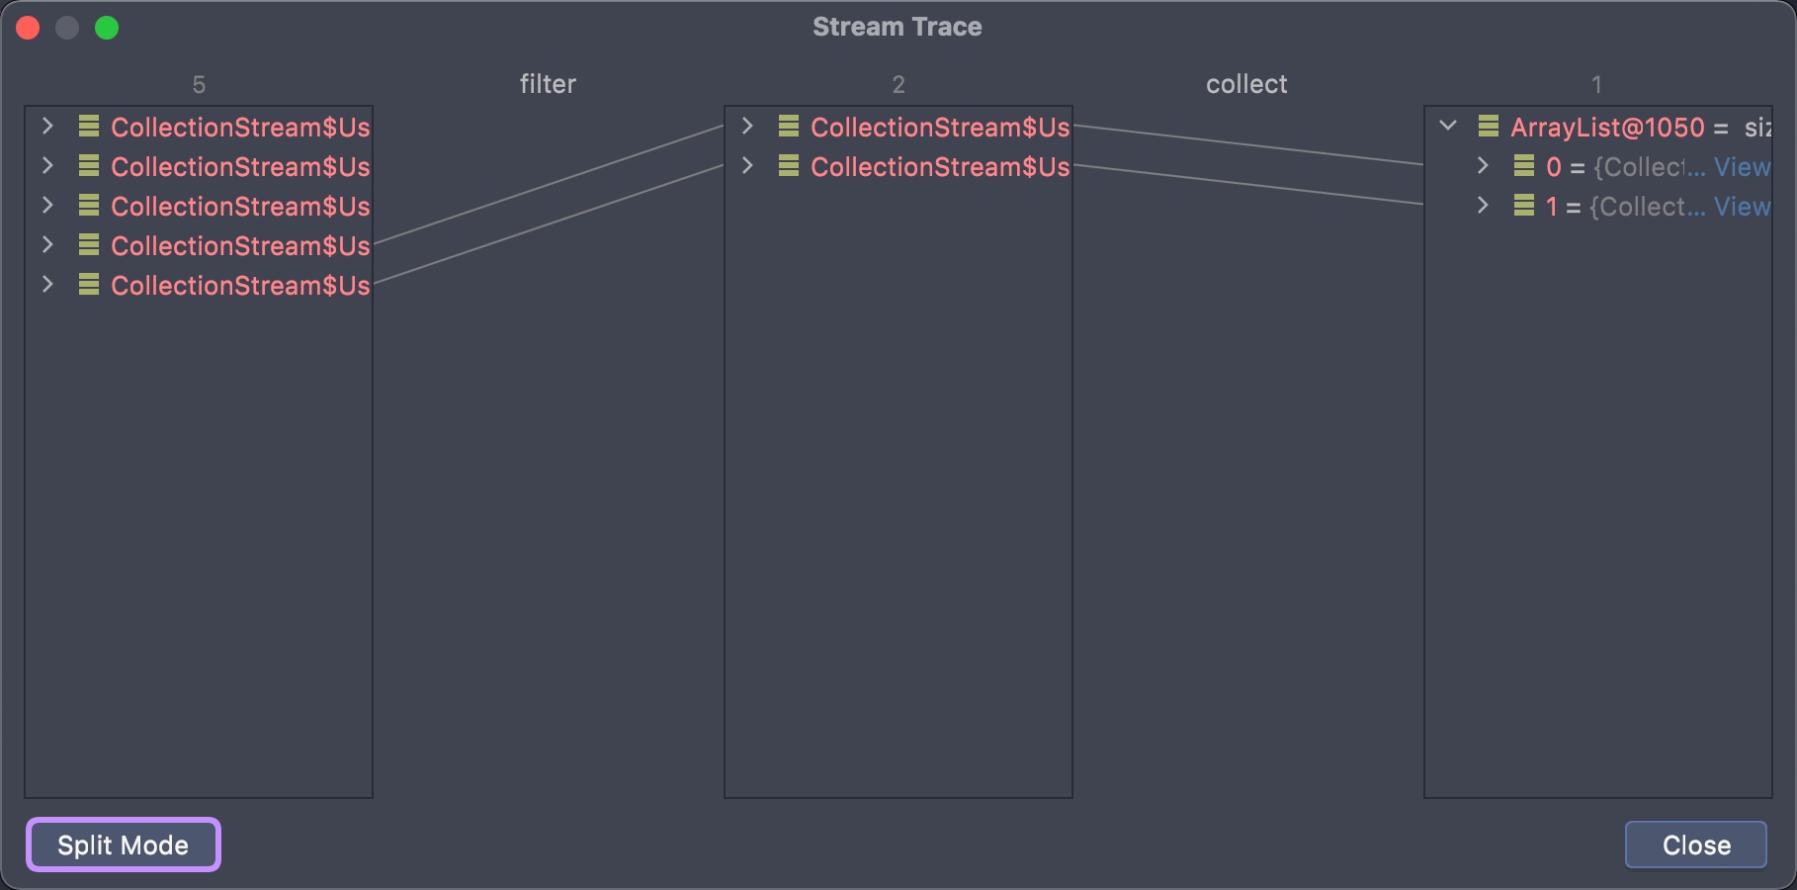Click the Split Mode button
Screen dimensions: 1797x890
click(x=124, y=845)
